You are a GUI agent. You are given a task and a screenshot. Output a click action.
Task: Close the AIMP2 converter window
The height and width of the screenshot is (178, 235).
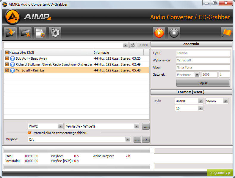(226, 3)
